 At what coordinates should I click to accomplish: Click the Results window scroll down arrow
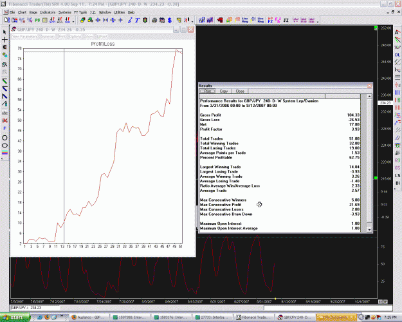369,229
